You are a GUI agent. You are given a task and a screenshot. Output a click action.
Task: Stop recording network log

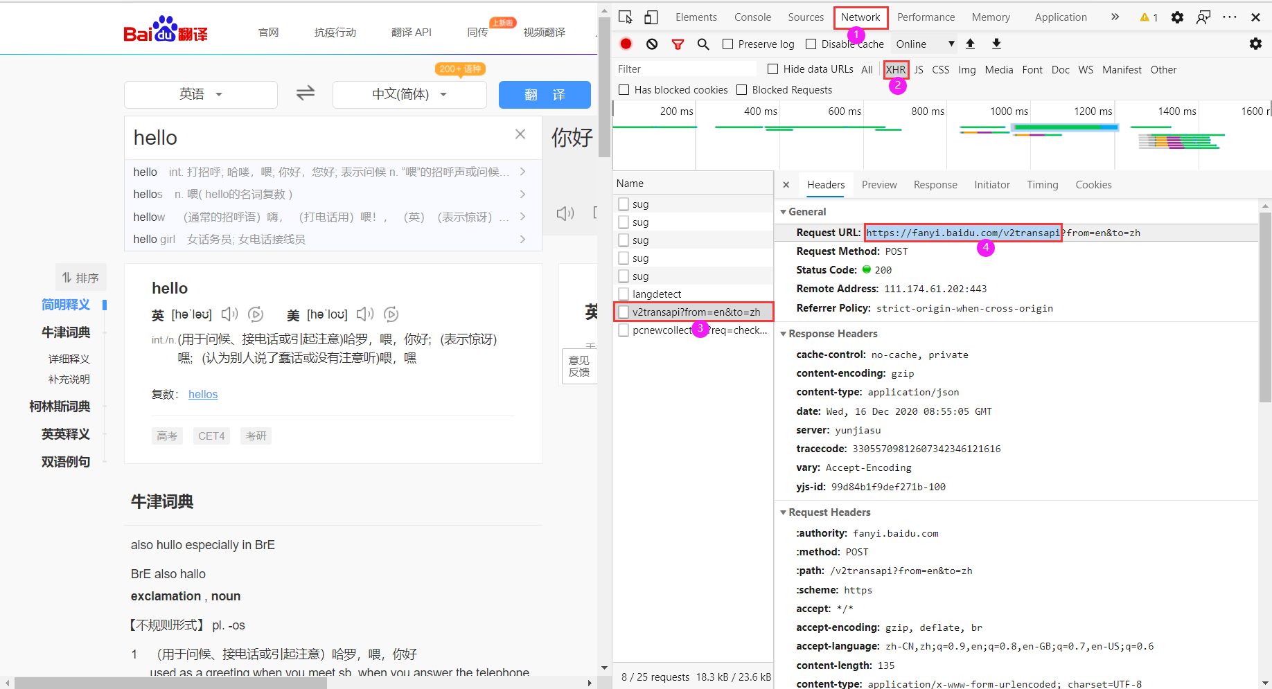[626, 44]
